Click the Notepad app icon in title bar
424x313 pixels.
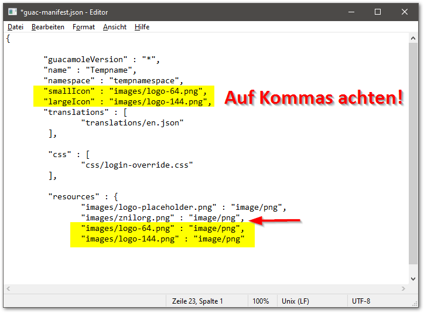tap(12, 12)
